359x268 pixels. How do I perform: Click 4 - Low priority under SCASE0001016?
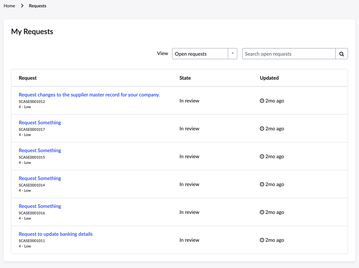coord(25,218)
